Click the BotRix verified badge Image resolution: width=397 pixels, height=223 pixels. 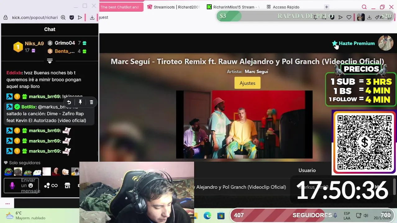[x=17, y=107]
